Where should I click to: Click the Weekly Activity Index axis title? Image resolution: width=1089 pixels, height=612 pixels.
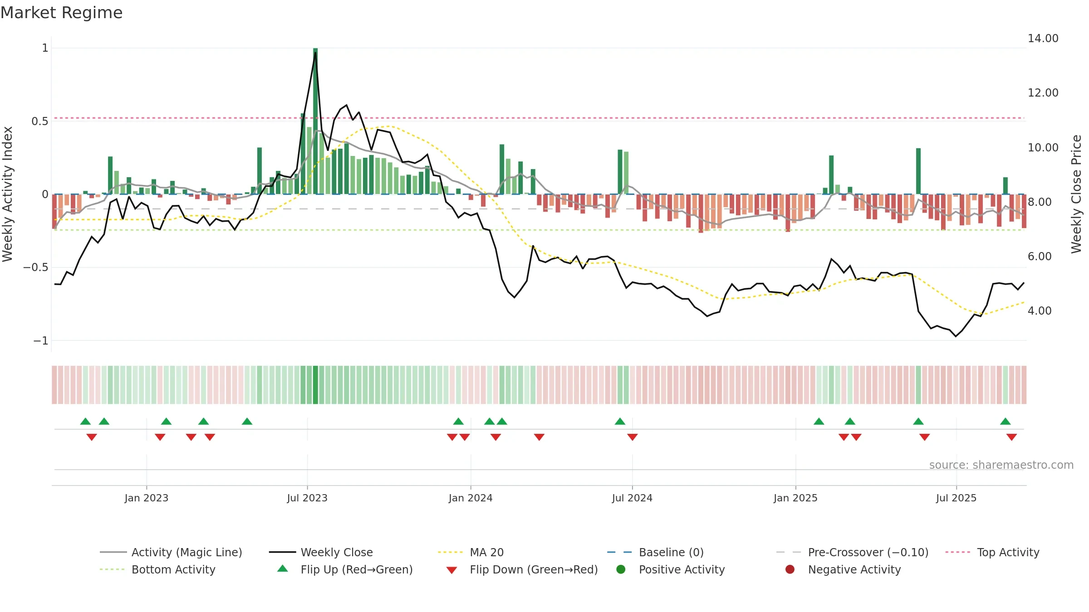(8, 194)
